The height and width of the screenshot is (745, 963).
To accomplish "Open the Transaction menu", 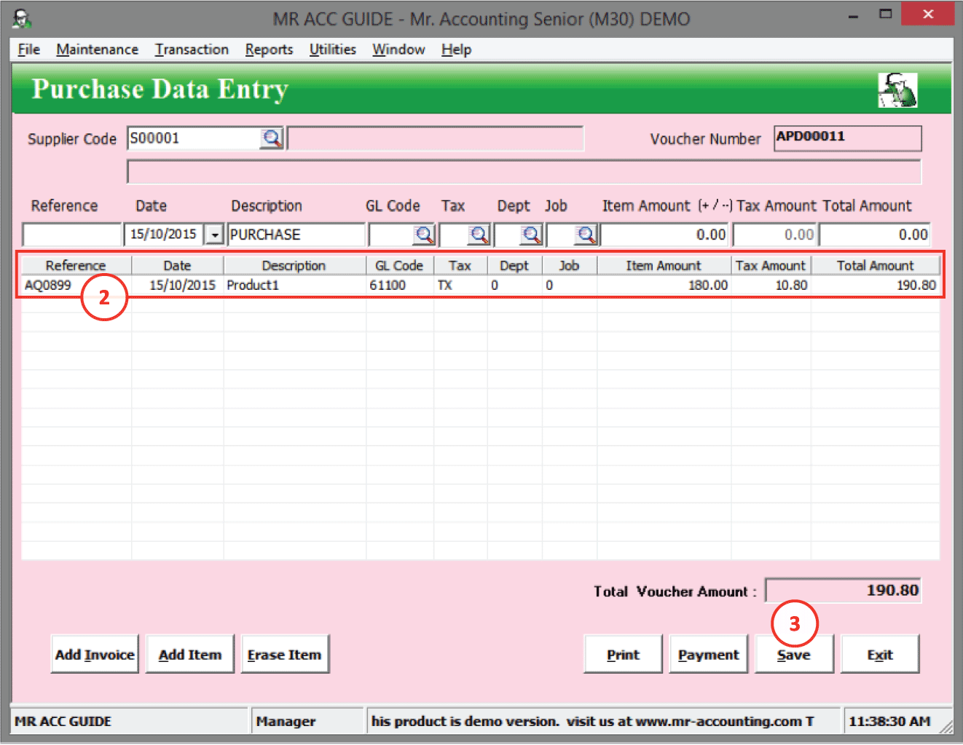I will pos(192,50).
